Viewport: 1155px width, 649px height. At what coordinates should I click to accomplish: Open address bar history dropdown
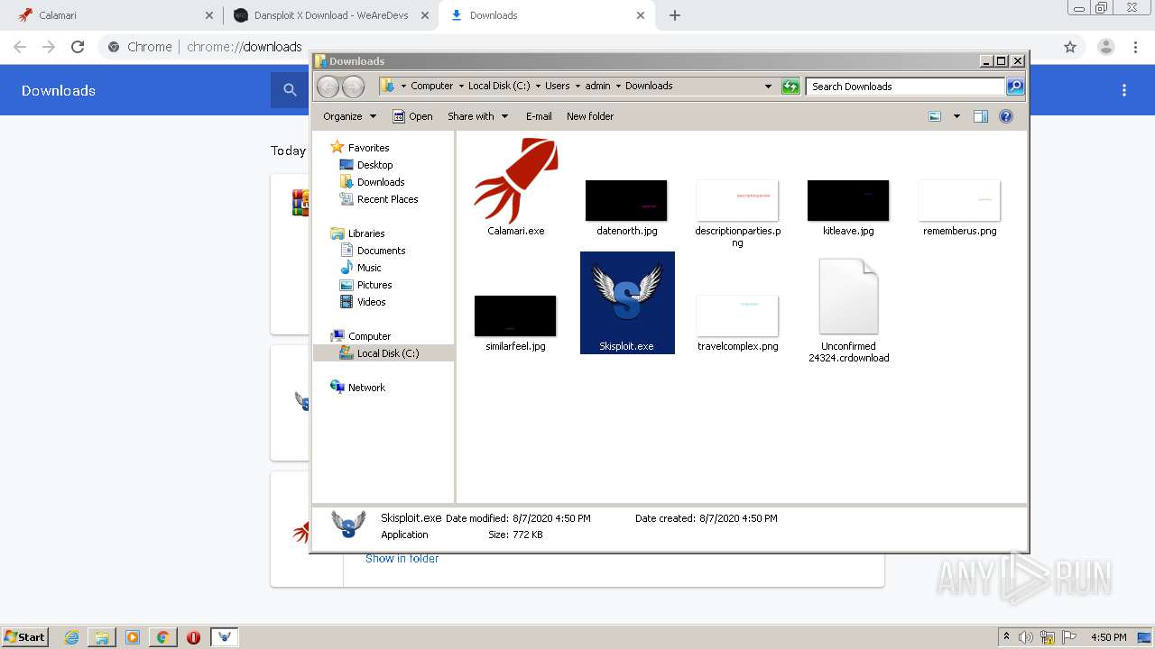[x=768, y=87]
